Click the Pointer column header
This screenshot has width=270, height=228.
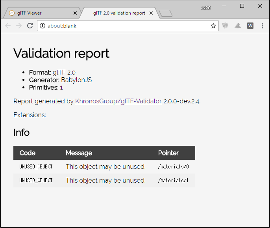(x=168, y=153)
